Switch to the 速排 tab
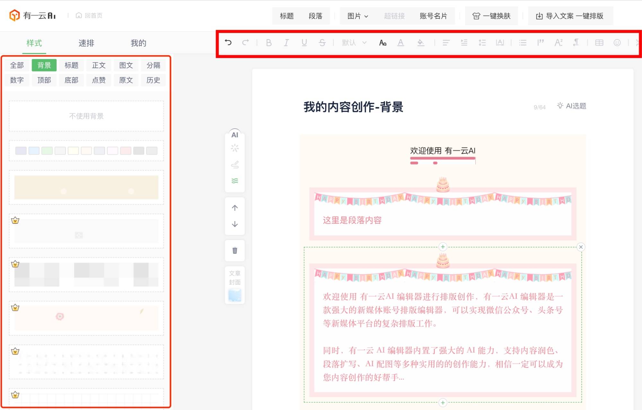 (86, 43)
